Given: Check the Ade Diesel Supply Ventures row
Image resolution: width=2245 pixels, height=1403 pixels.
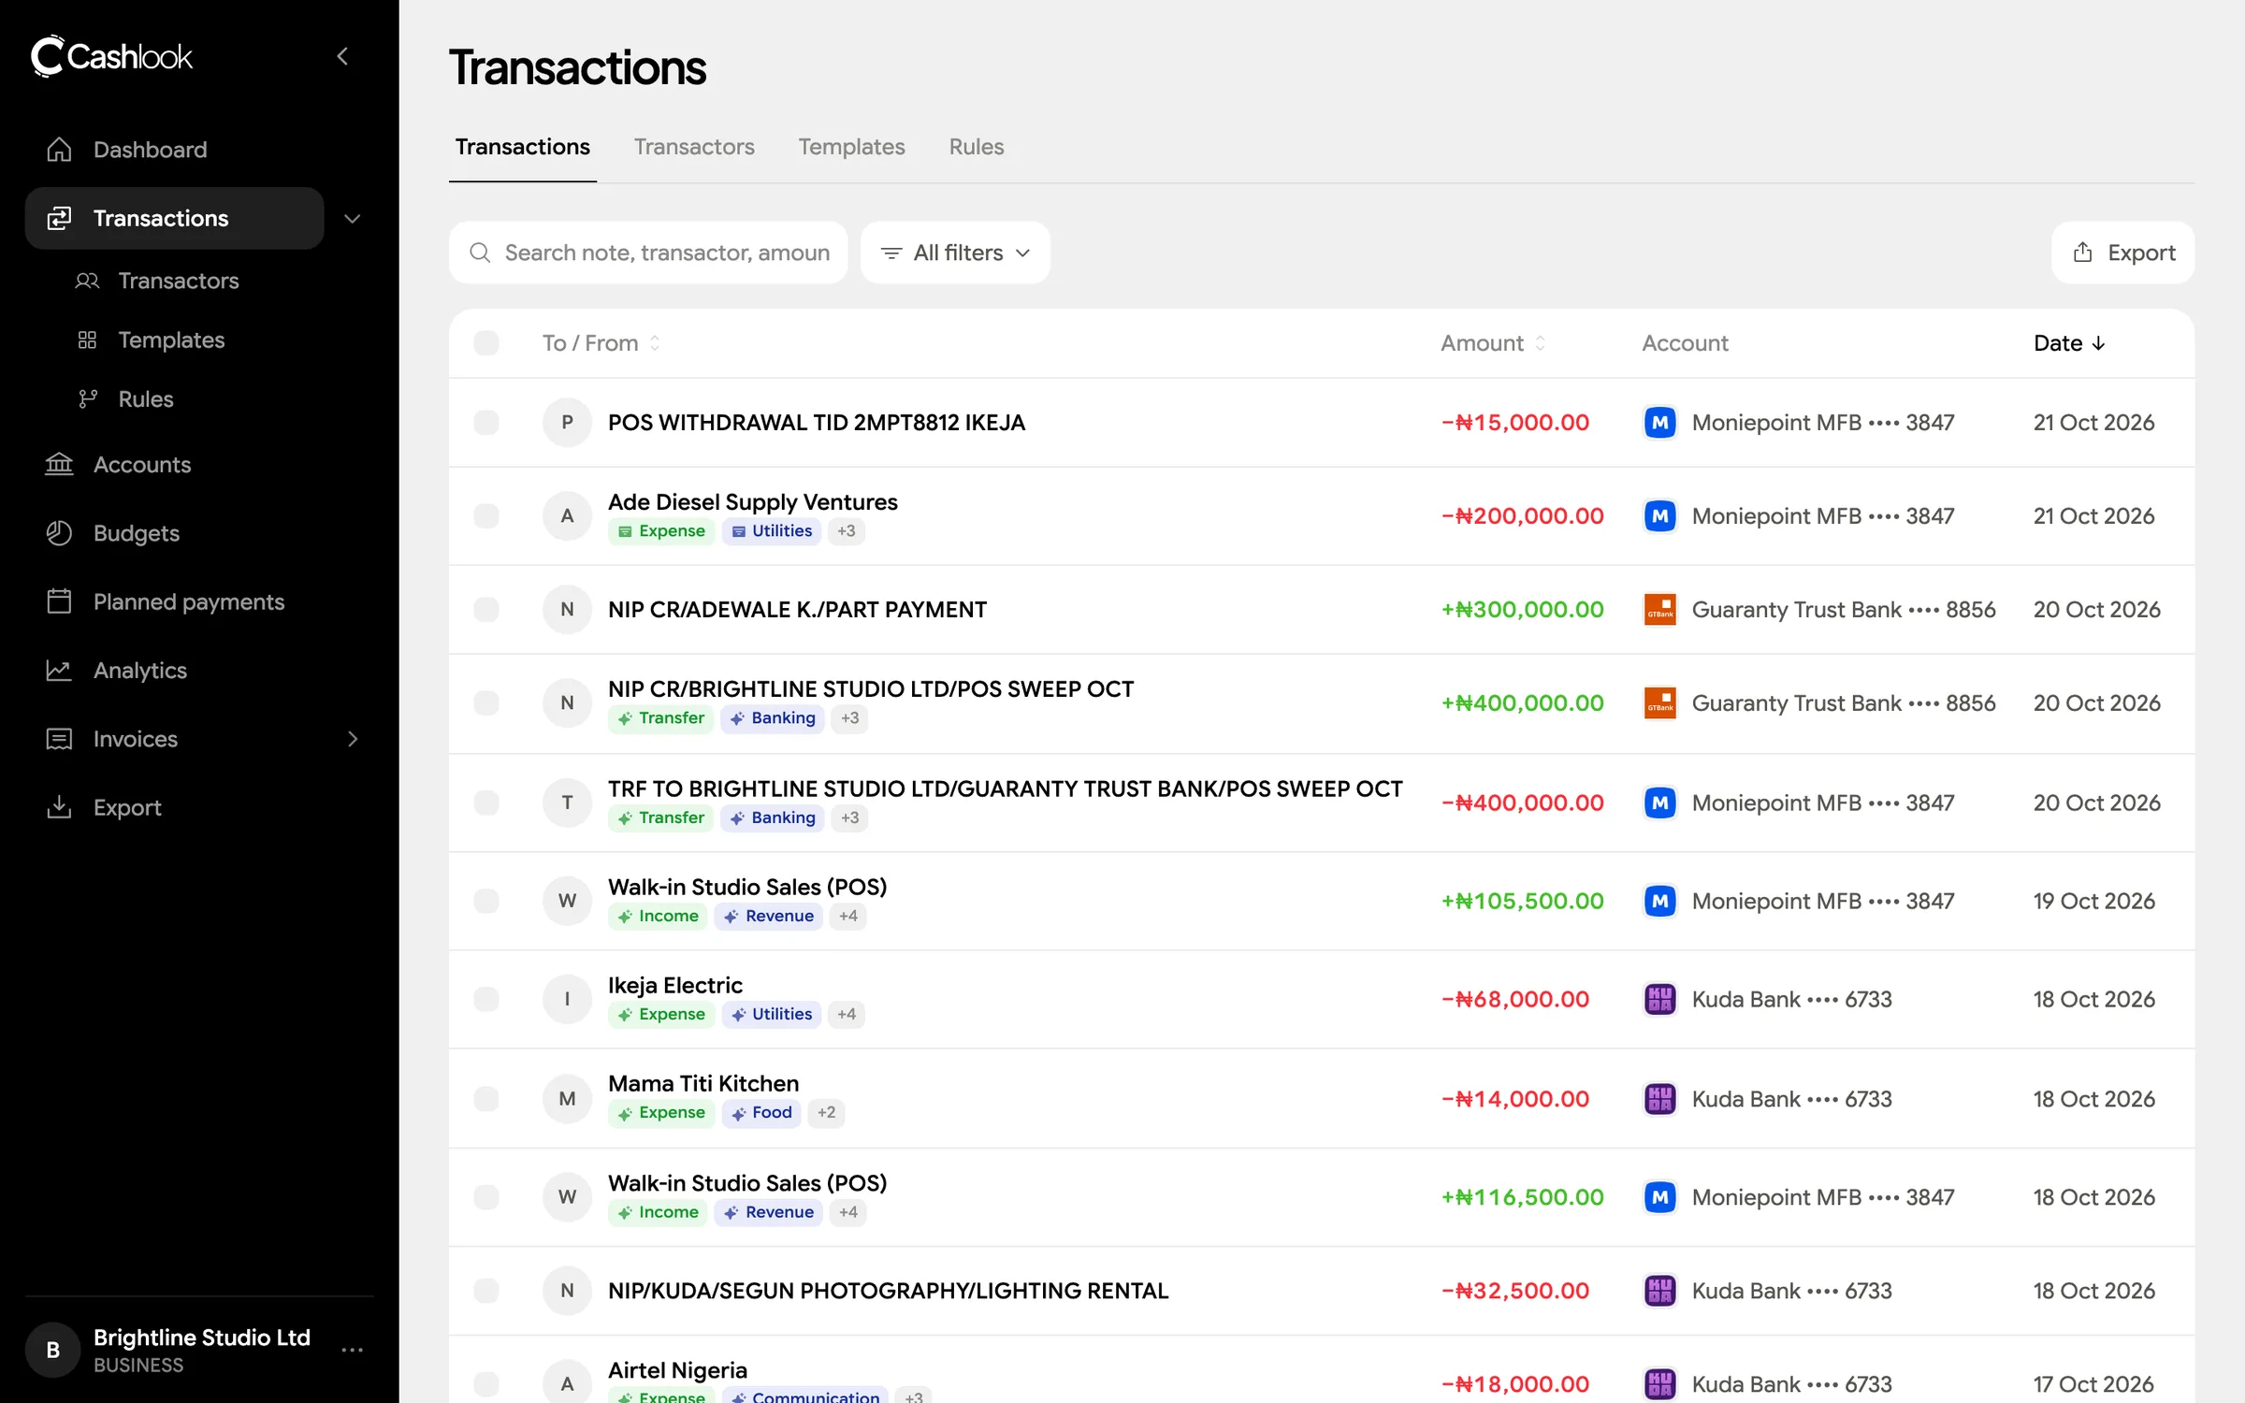Looking at the screenshot, I should (x=486, y=516).
